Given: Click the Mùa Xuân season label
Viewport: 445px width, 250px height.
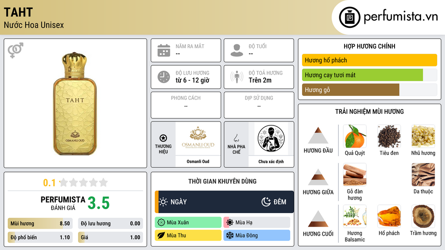Looking at the screenshot, I should pyautogui.click(x=178, y=223).
